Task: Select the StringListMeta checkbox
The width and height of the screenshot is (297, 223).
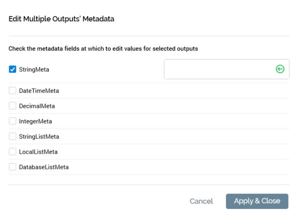Action: (13, 136)
